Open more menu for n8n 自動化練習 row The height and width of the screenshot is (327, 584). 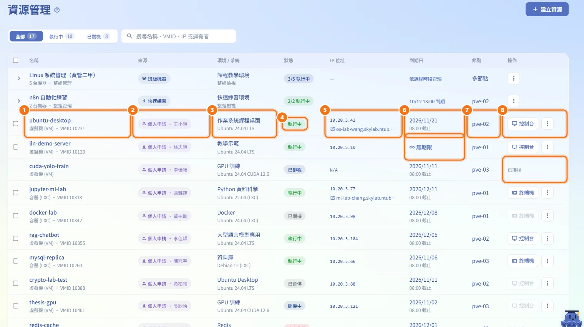coord(514,101)
